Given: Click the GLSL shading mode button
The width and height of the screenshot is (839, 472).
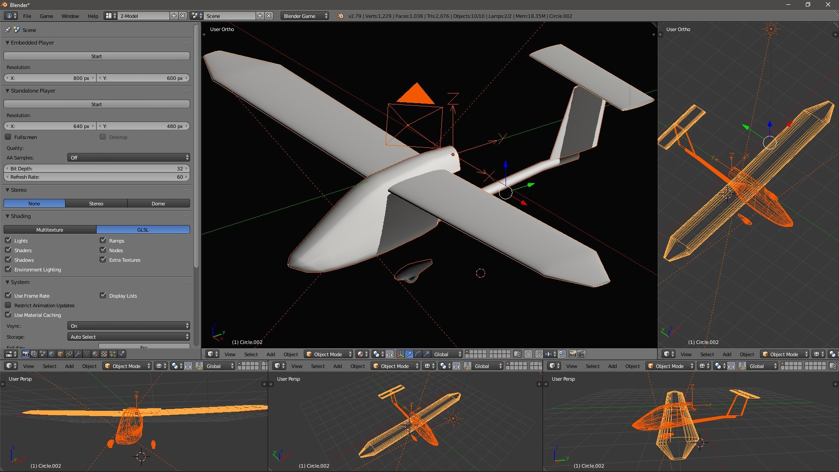Looking at the screenshot, I should tap(143, 229).
